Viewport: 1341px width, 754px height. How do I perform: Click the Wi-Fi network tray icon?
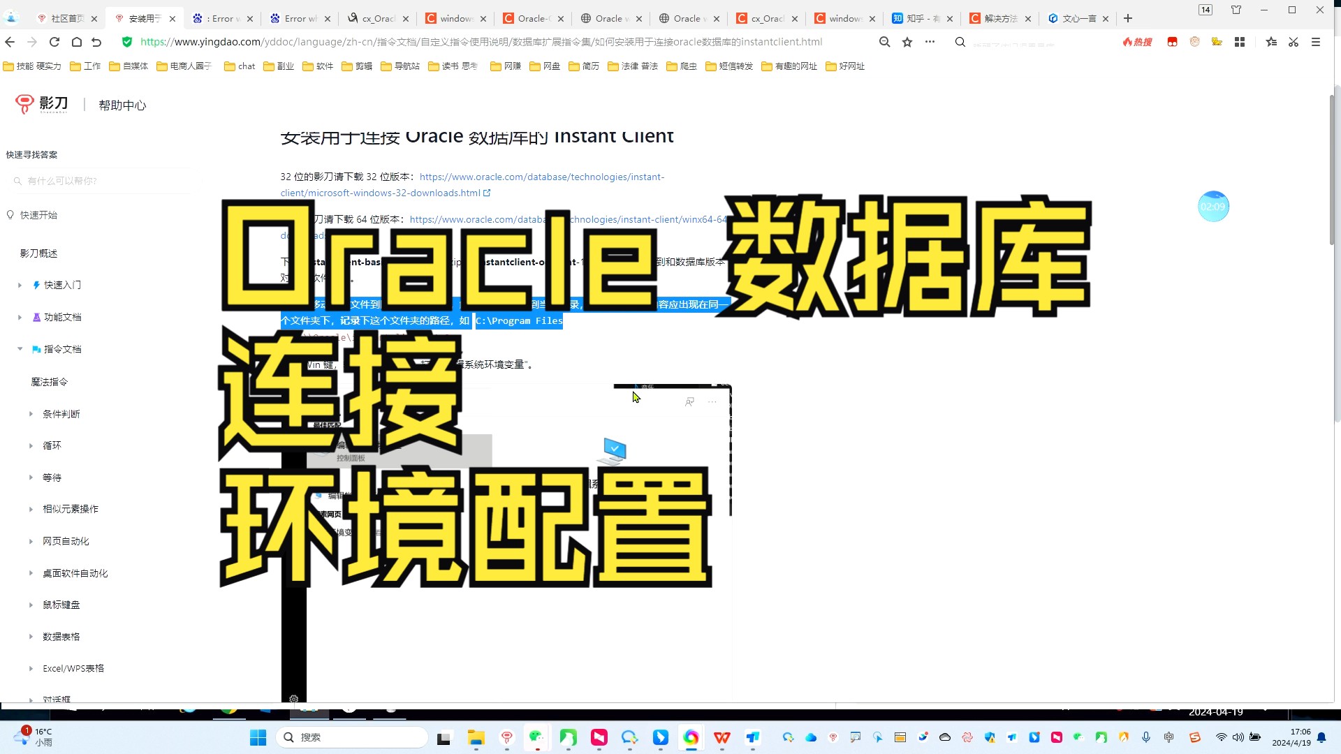[1222, 737]
